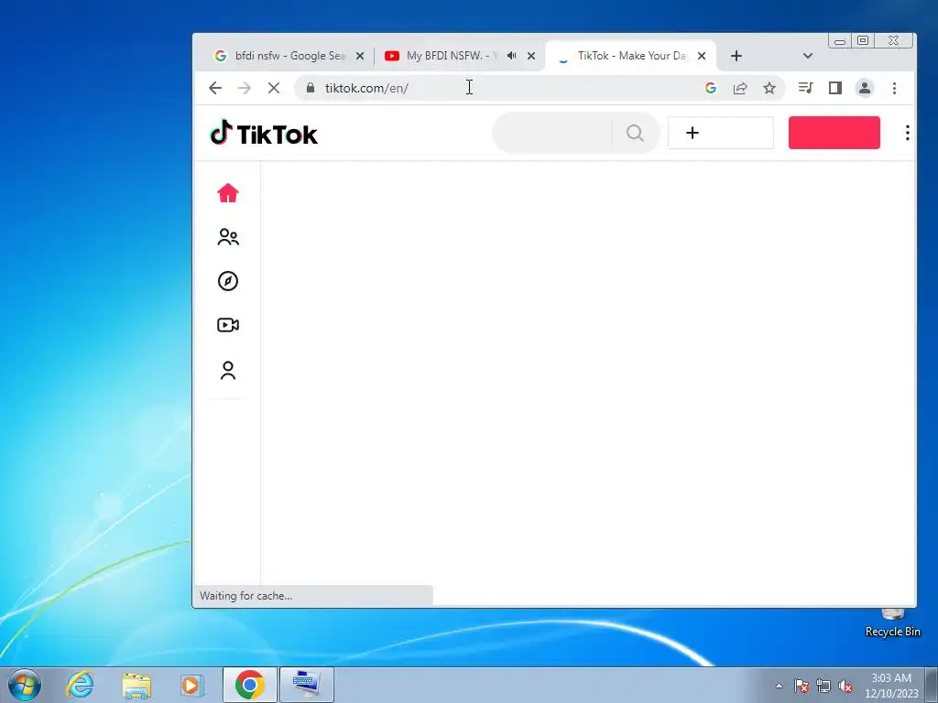
Task: Click the network tray icon
Action: pyautogui.click(x=823, y=686)
